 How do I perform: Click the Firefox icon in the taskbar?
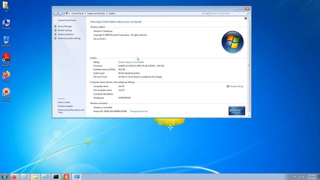tap(14, 176)
